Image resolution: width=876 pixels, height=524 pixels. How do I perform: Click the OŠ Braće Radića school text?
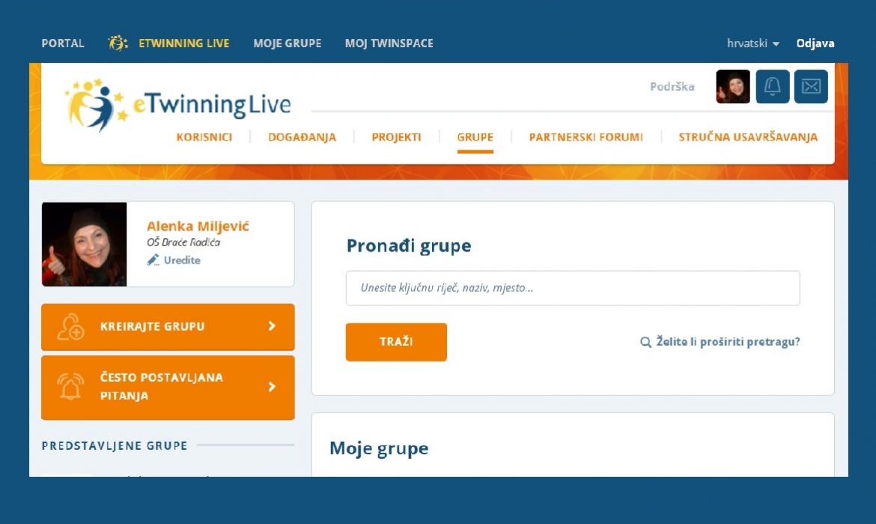[183, 243]
